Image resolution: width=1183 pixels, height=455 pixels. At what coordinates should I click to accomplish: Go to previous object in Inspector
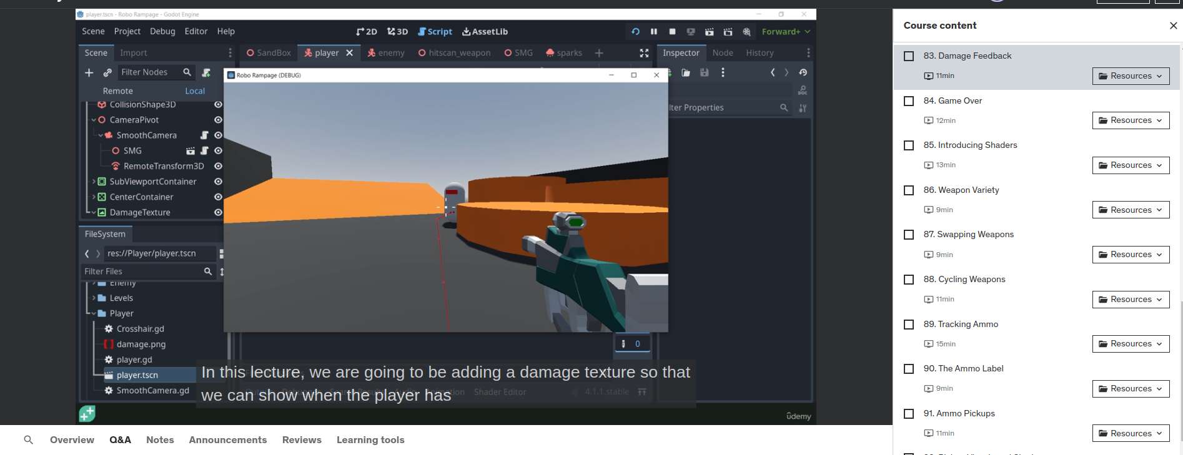pyautogui.click(x=773, y=72)
